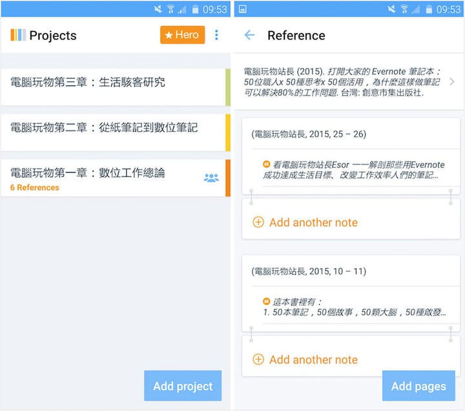
Task: Go back using the Reference arrow
Action: coord(249,35)
